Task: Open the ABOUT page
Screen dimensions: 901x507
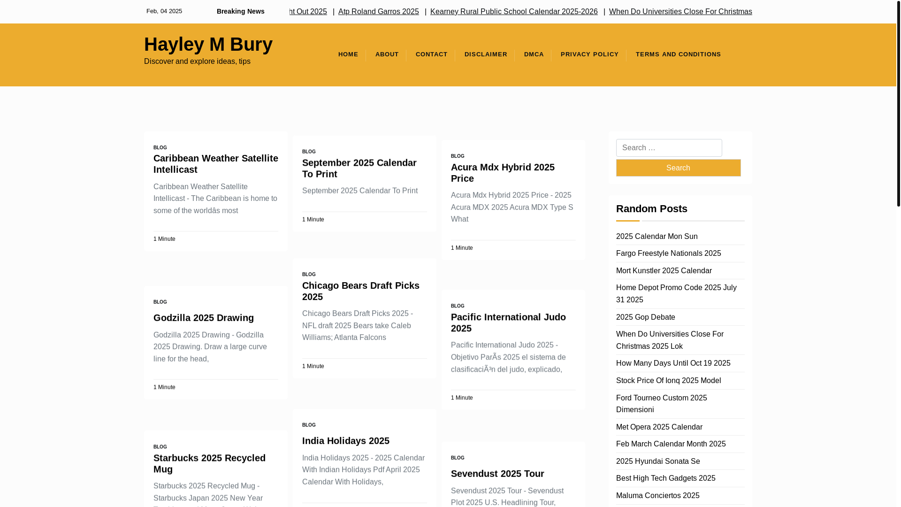Action: (x=387, y=54)
